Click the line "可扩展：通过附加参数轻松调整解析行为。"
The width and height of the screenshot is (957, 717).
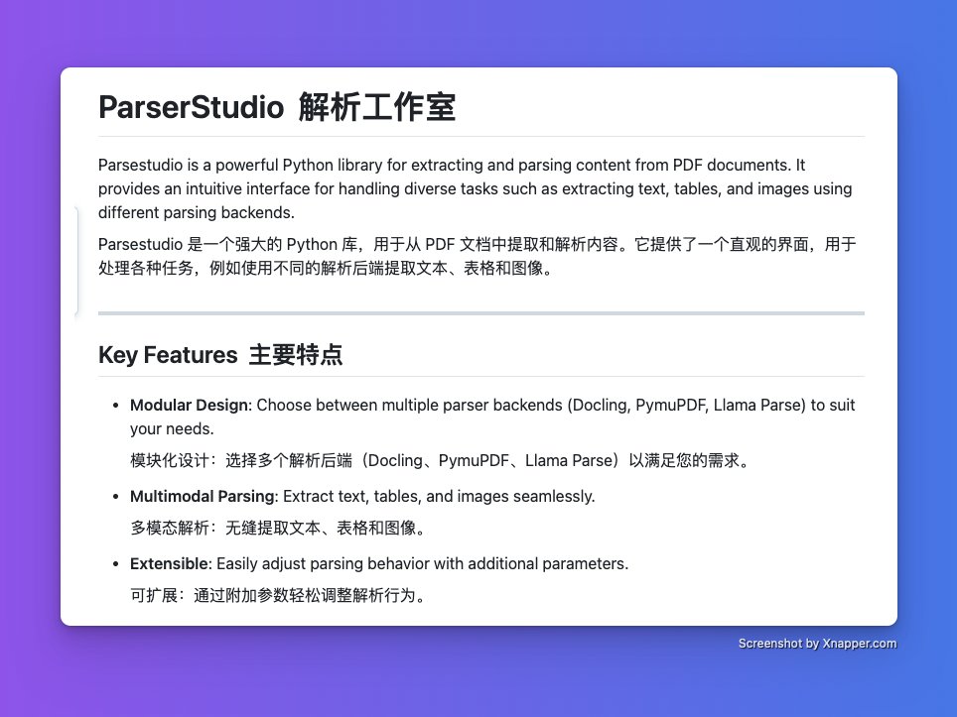coord(278,595)
